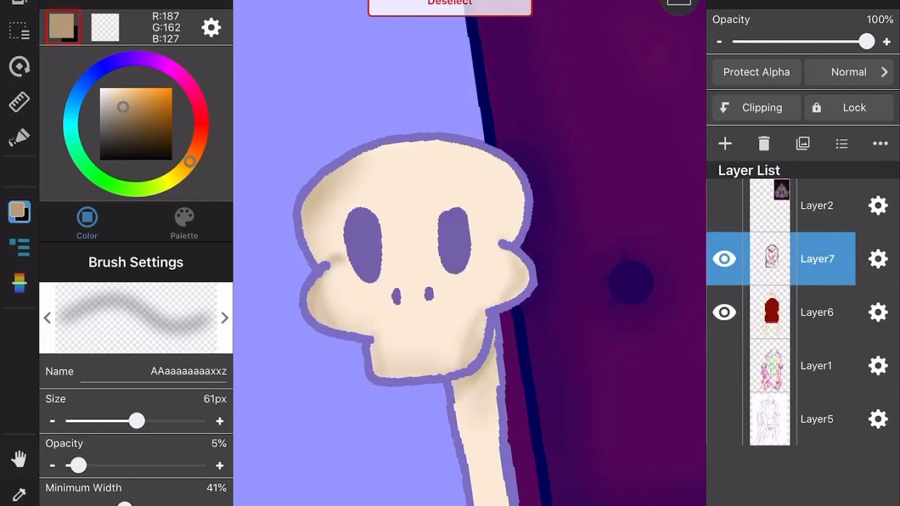Viewport: 900px width, 506px height.
Task: Increase layer opacity with plus
Action: pyautogui.click(x=887, y=42)
